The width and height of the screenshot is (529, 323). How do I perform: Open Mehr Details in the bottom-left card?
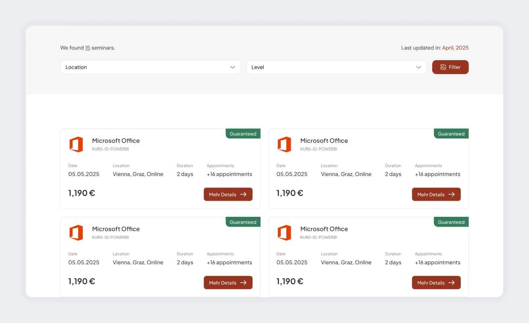(228, 283)
